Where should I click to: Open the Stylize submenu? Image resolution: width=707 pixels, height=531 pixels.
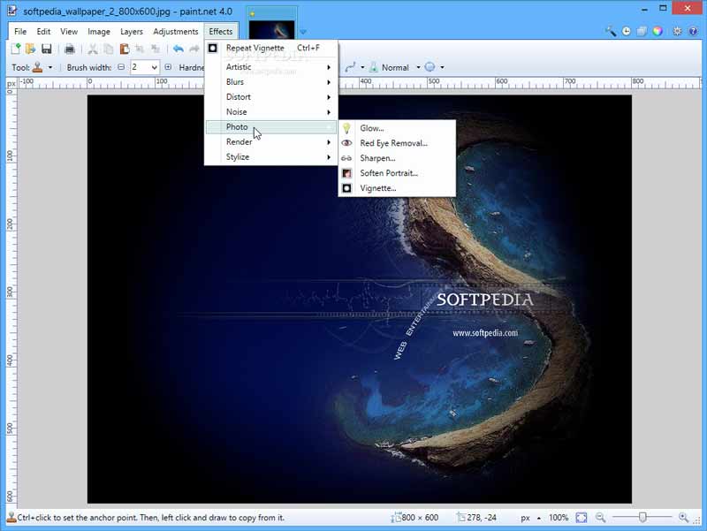point(271,157)
